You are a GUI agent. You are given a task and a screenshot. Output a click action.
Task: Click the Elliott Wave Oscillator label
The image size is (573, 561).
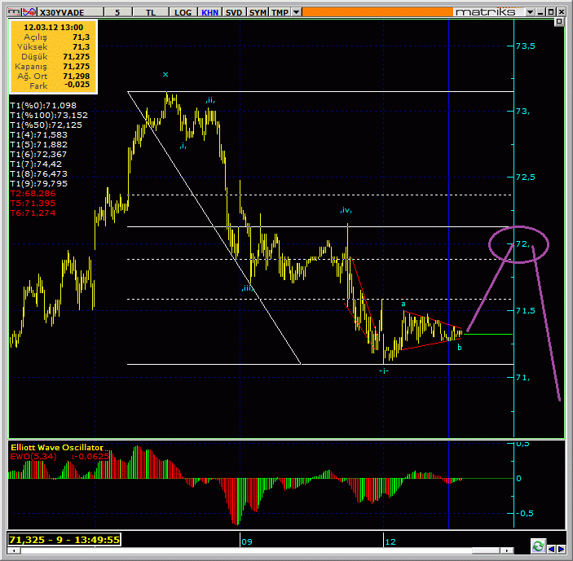tap(56, 448)
